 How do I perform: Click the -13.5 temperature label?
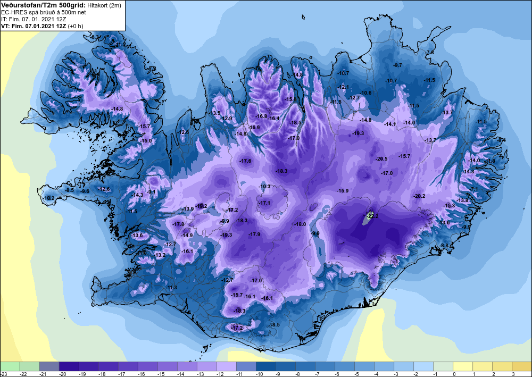point(215,113)
